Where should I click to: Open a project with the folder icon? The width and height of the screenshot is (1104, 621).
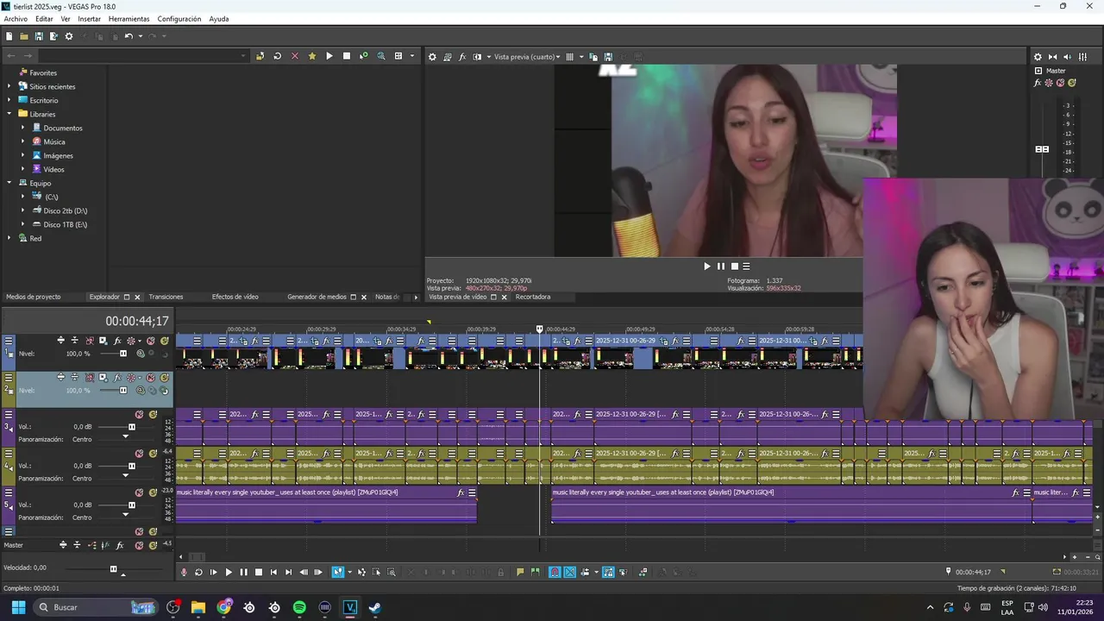coord(24,36)
